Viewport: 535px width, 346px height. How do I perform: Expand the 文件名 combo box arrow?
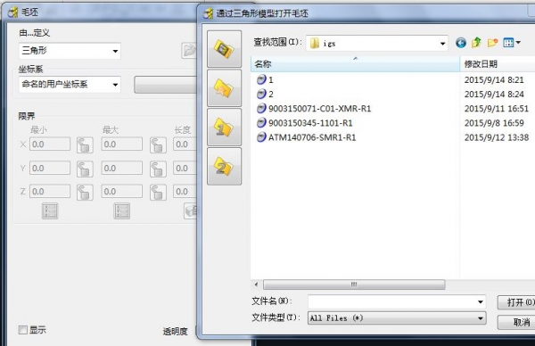click(480, 301)
